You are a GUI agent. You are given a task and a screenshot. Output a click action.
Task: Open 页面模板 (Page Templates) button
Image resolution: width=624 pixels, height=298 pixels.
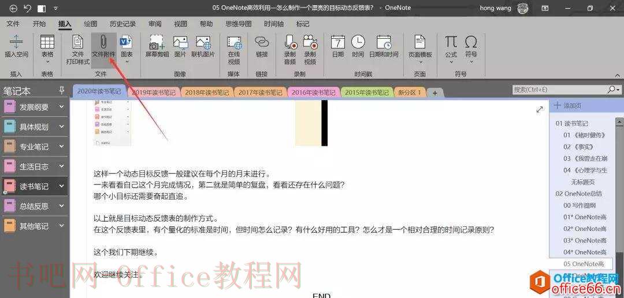click(420, 49)
